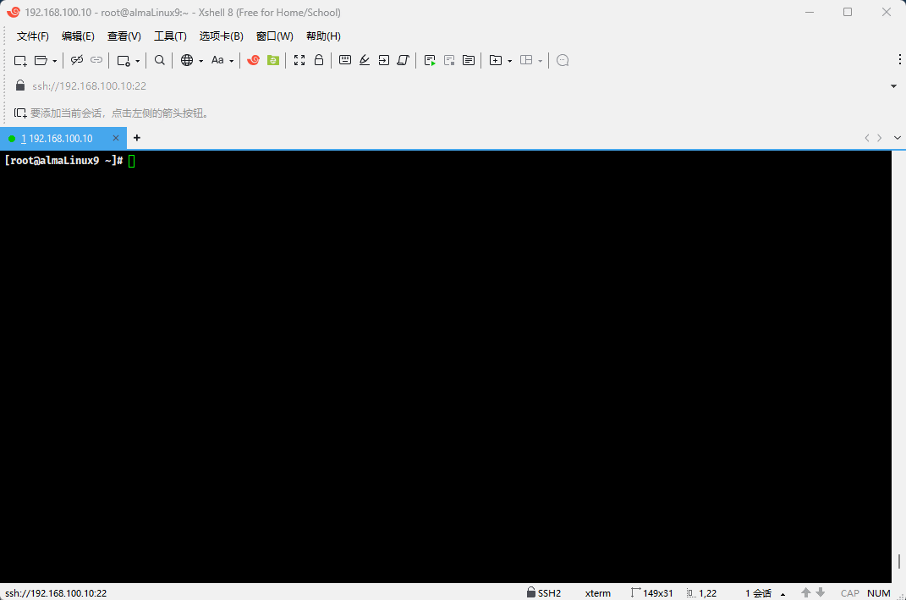Click the status bar down arrow icon
The image size is (906, 600).
(x=821, y=592)
